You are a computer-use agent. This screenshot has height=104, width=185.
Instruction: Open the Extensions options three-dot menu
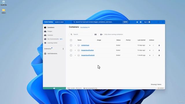pyautogui.click(x=63, y=49)
